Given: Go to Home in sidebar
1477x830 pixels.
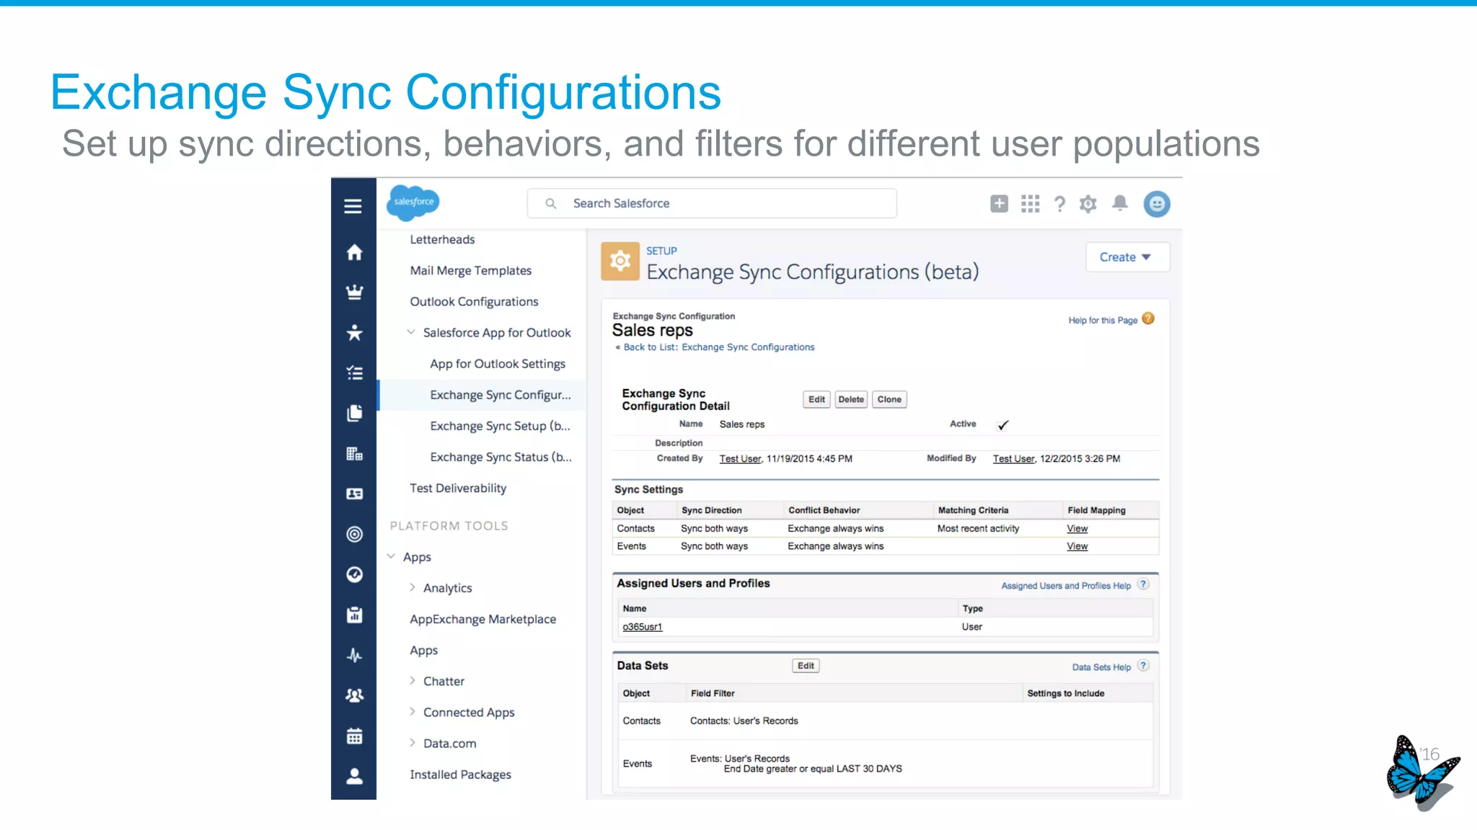Looking at the screenshot, I should pyautogui.click(x=354, y=252).
